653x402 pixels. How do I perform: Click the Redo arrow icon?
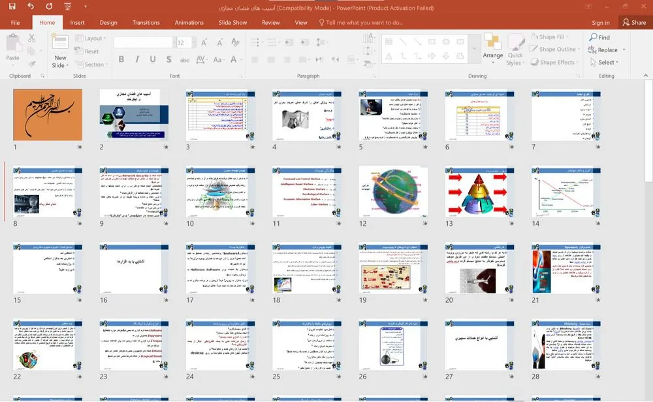pos(50,7)
